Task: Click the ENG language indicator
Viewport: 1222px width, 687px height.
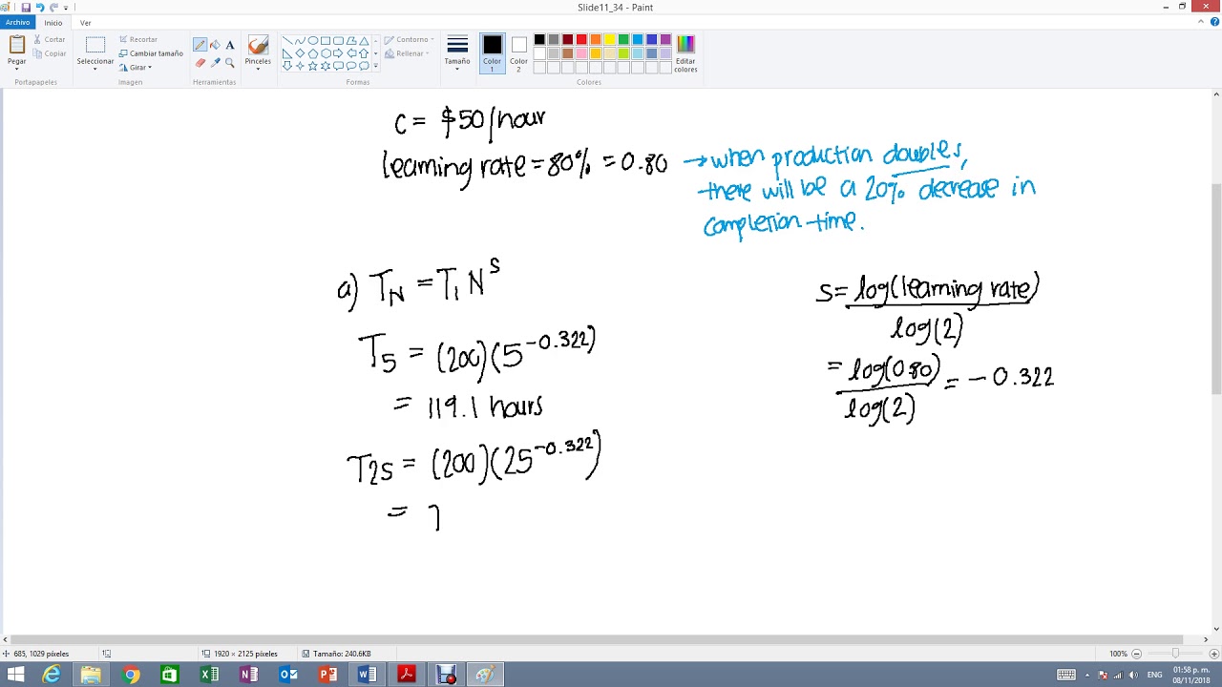Action: pos(1154,675)
